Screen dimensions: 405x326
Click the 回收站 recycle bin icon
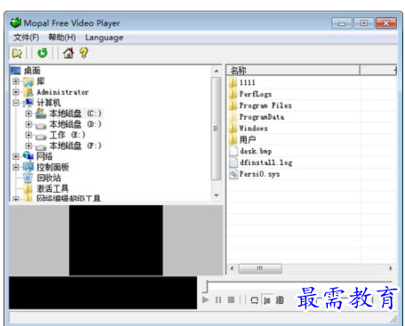[x=28, y=178]
